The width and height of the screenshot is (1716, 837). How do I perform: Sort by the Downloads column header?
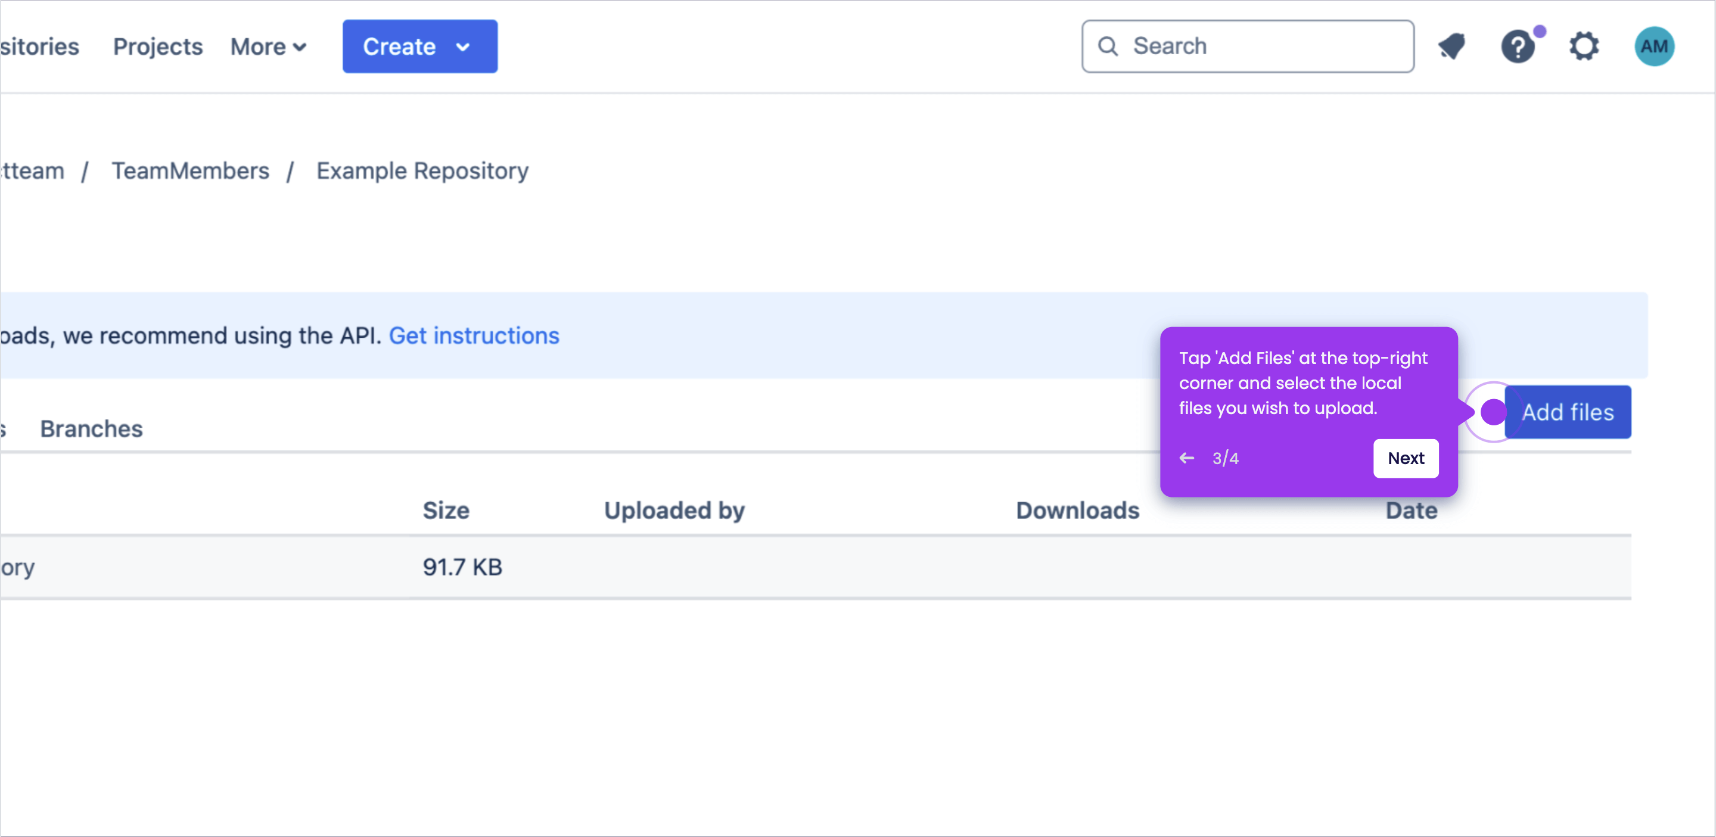(x=1077, y=511)
